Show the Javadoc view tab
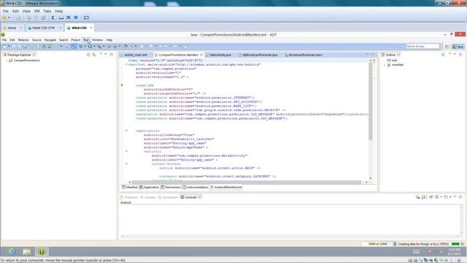Screen dimensions: 467x263 [x=148, y=197]
